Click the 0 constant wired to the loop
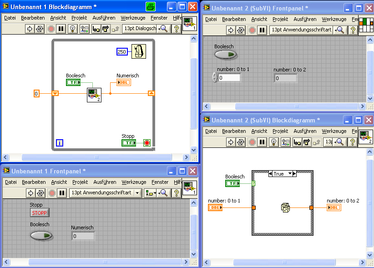 (36, 94)
